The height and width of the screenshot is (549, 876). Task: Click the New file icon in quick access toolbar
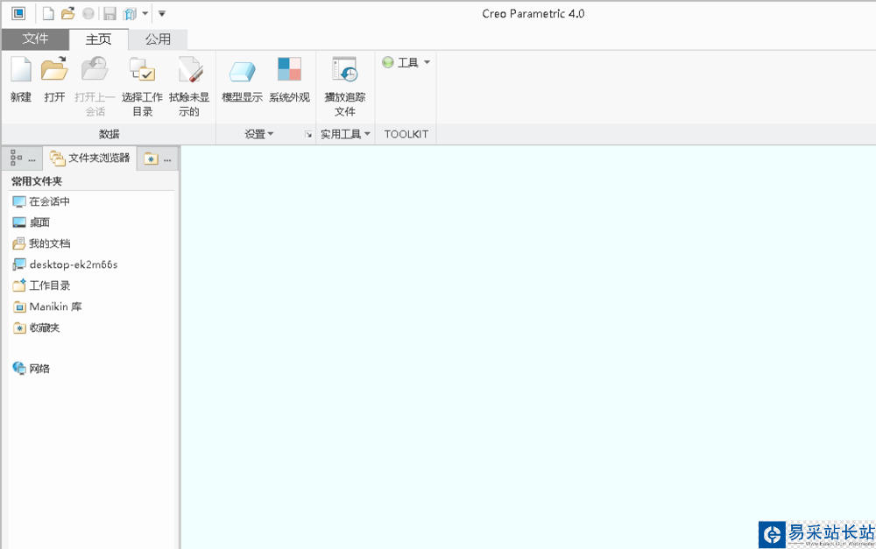point(48,13)
